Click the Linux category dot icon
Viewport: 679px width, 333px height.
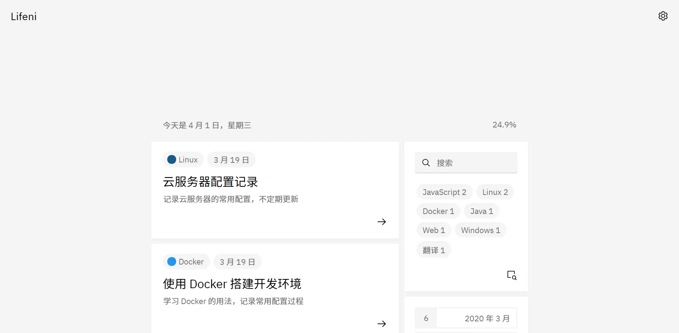click(x=172, y=159)
